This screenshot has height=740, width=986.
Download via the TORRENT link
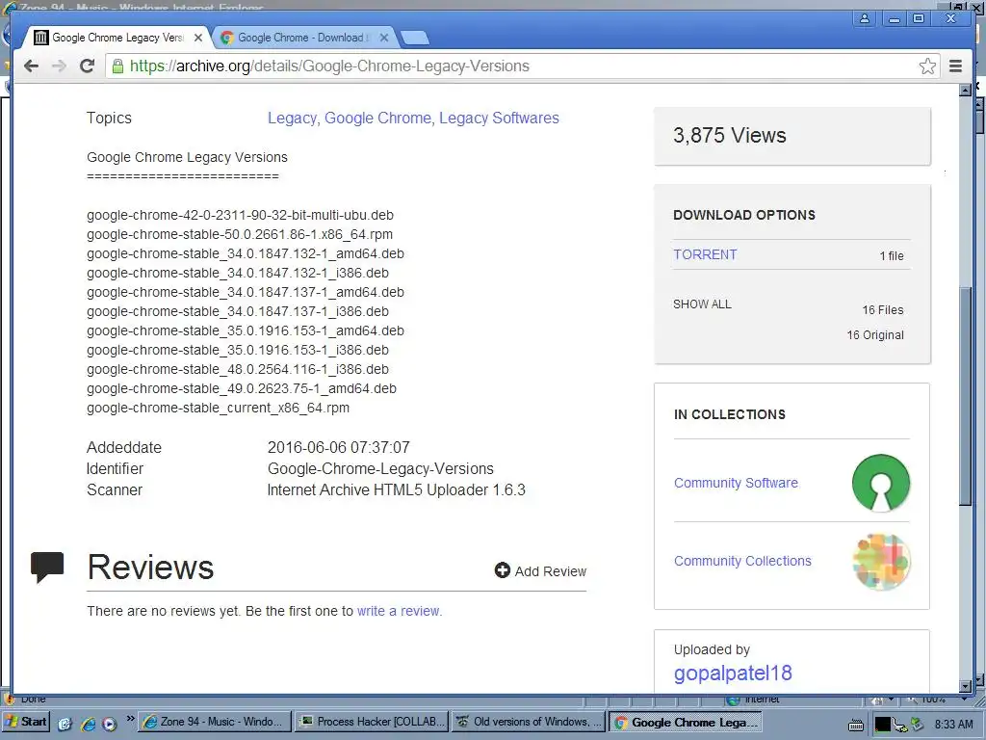tap(705, 254)
